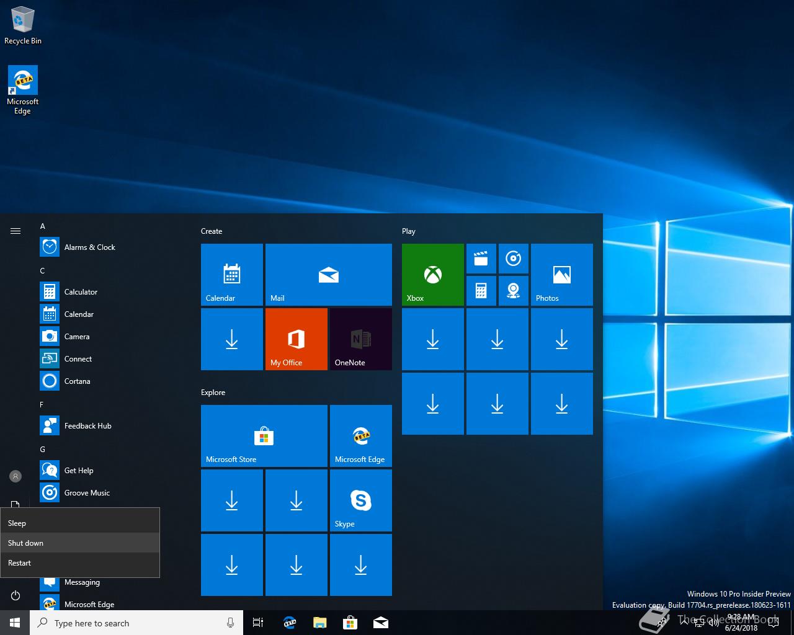This screenshot has width=794, height=635.
Task: Open the Microsoft Store tile
Action: pos(264,436)
